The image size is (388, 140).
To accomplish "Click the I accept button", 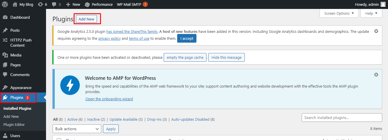I will point(187,39).
